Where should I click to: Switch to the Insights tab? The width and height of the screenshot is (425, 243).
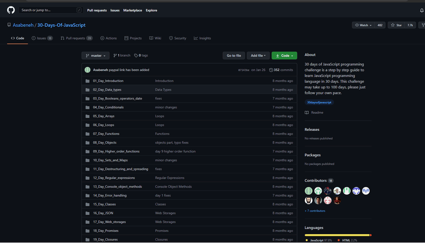coord(202,38)
